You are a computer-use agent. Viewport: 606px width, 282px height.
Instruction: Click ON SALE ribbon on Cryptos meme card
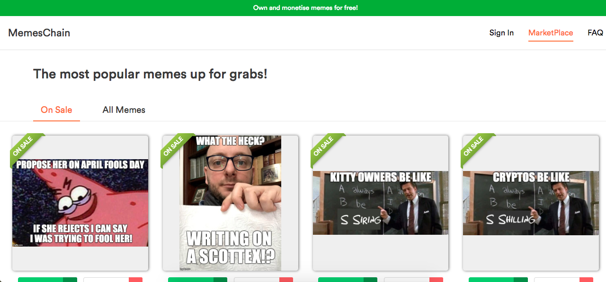coord(475,147)
